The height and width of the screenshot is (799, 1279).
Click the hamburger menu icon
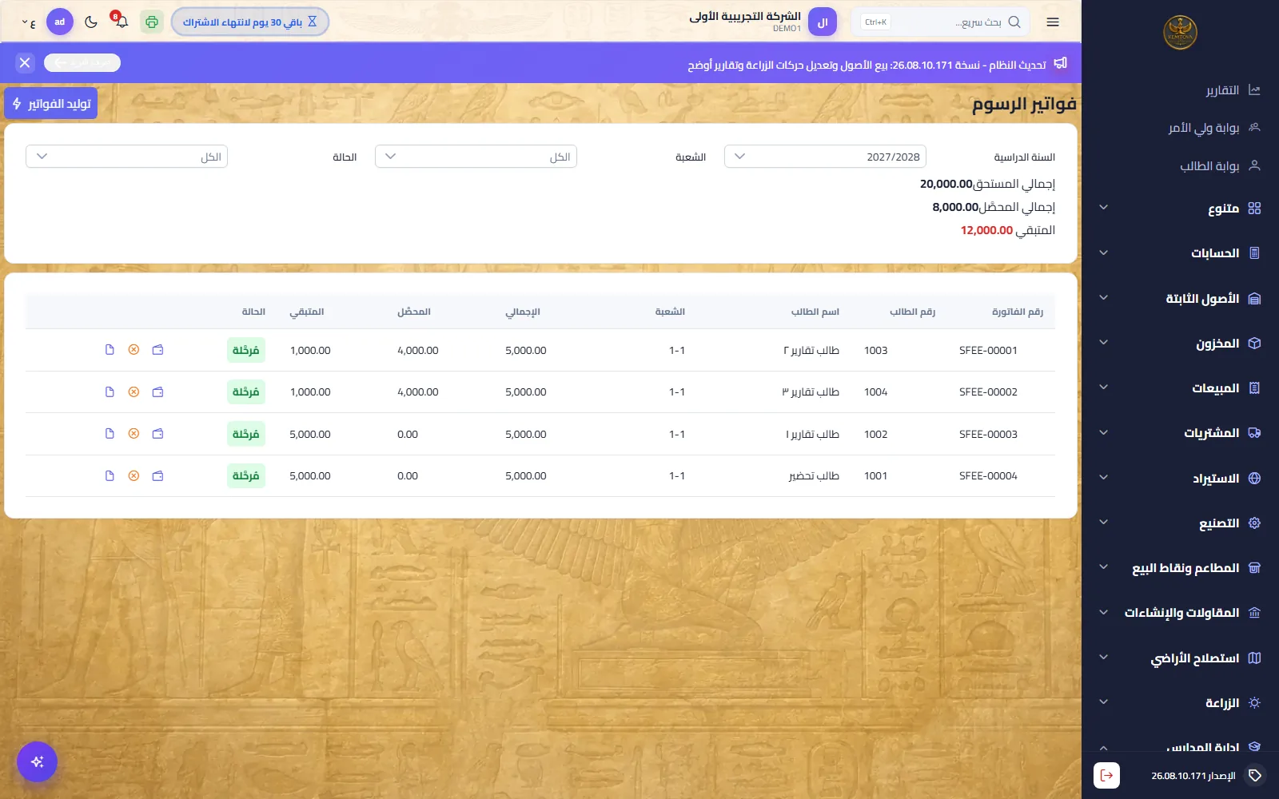[x=1053, y=22]
